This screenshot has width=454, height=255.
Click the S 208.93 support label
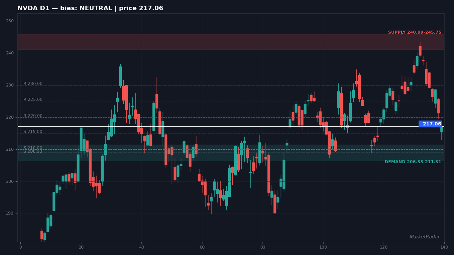[x=33, y=151]
